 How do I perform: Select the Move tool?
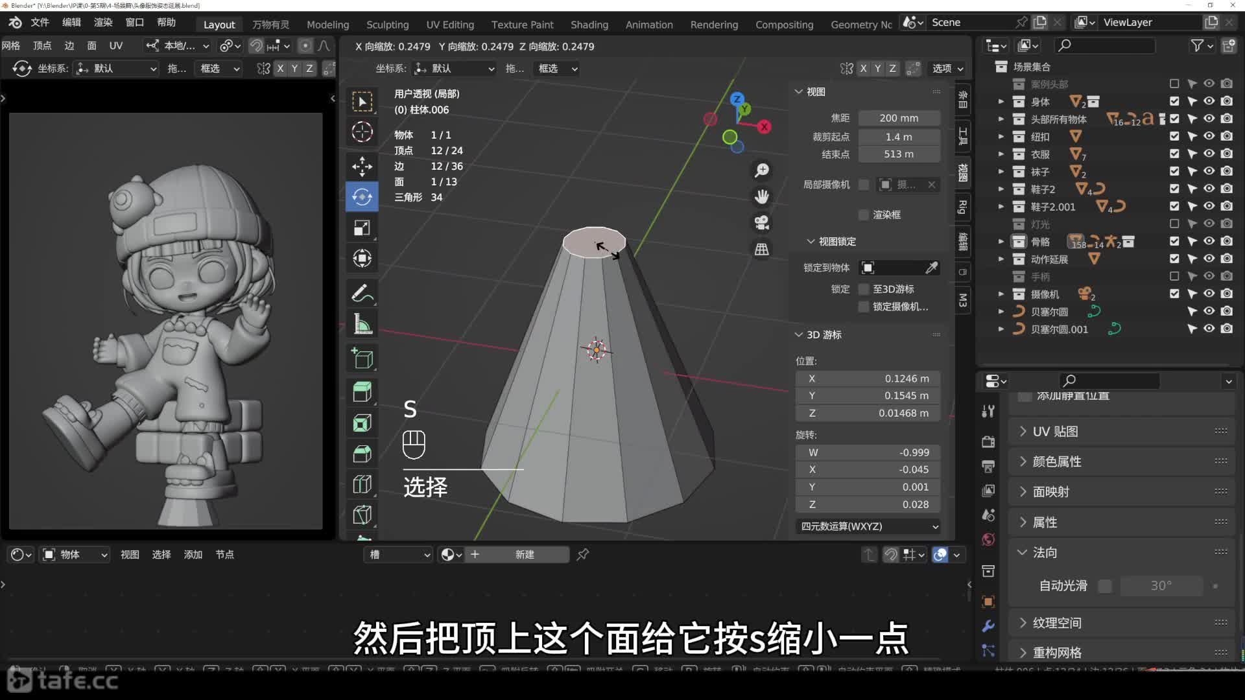pyautogui.click(x=362, y=166)
